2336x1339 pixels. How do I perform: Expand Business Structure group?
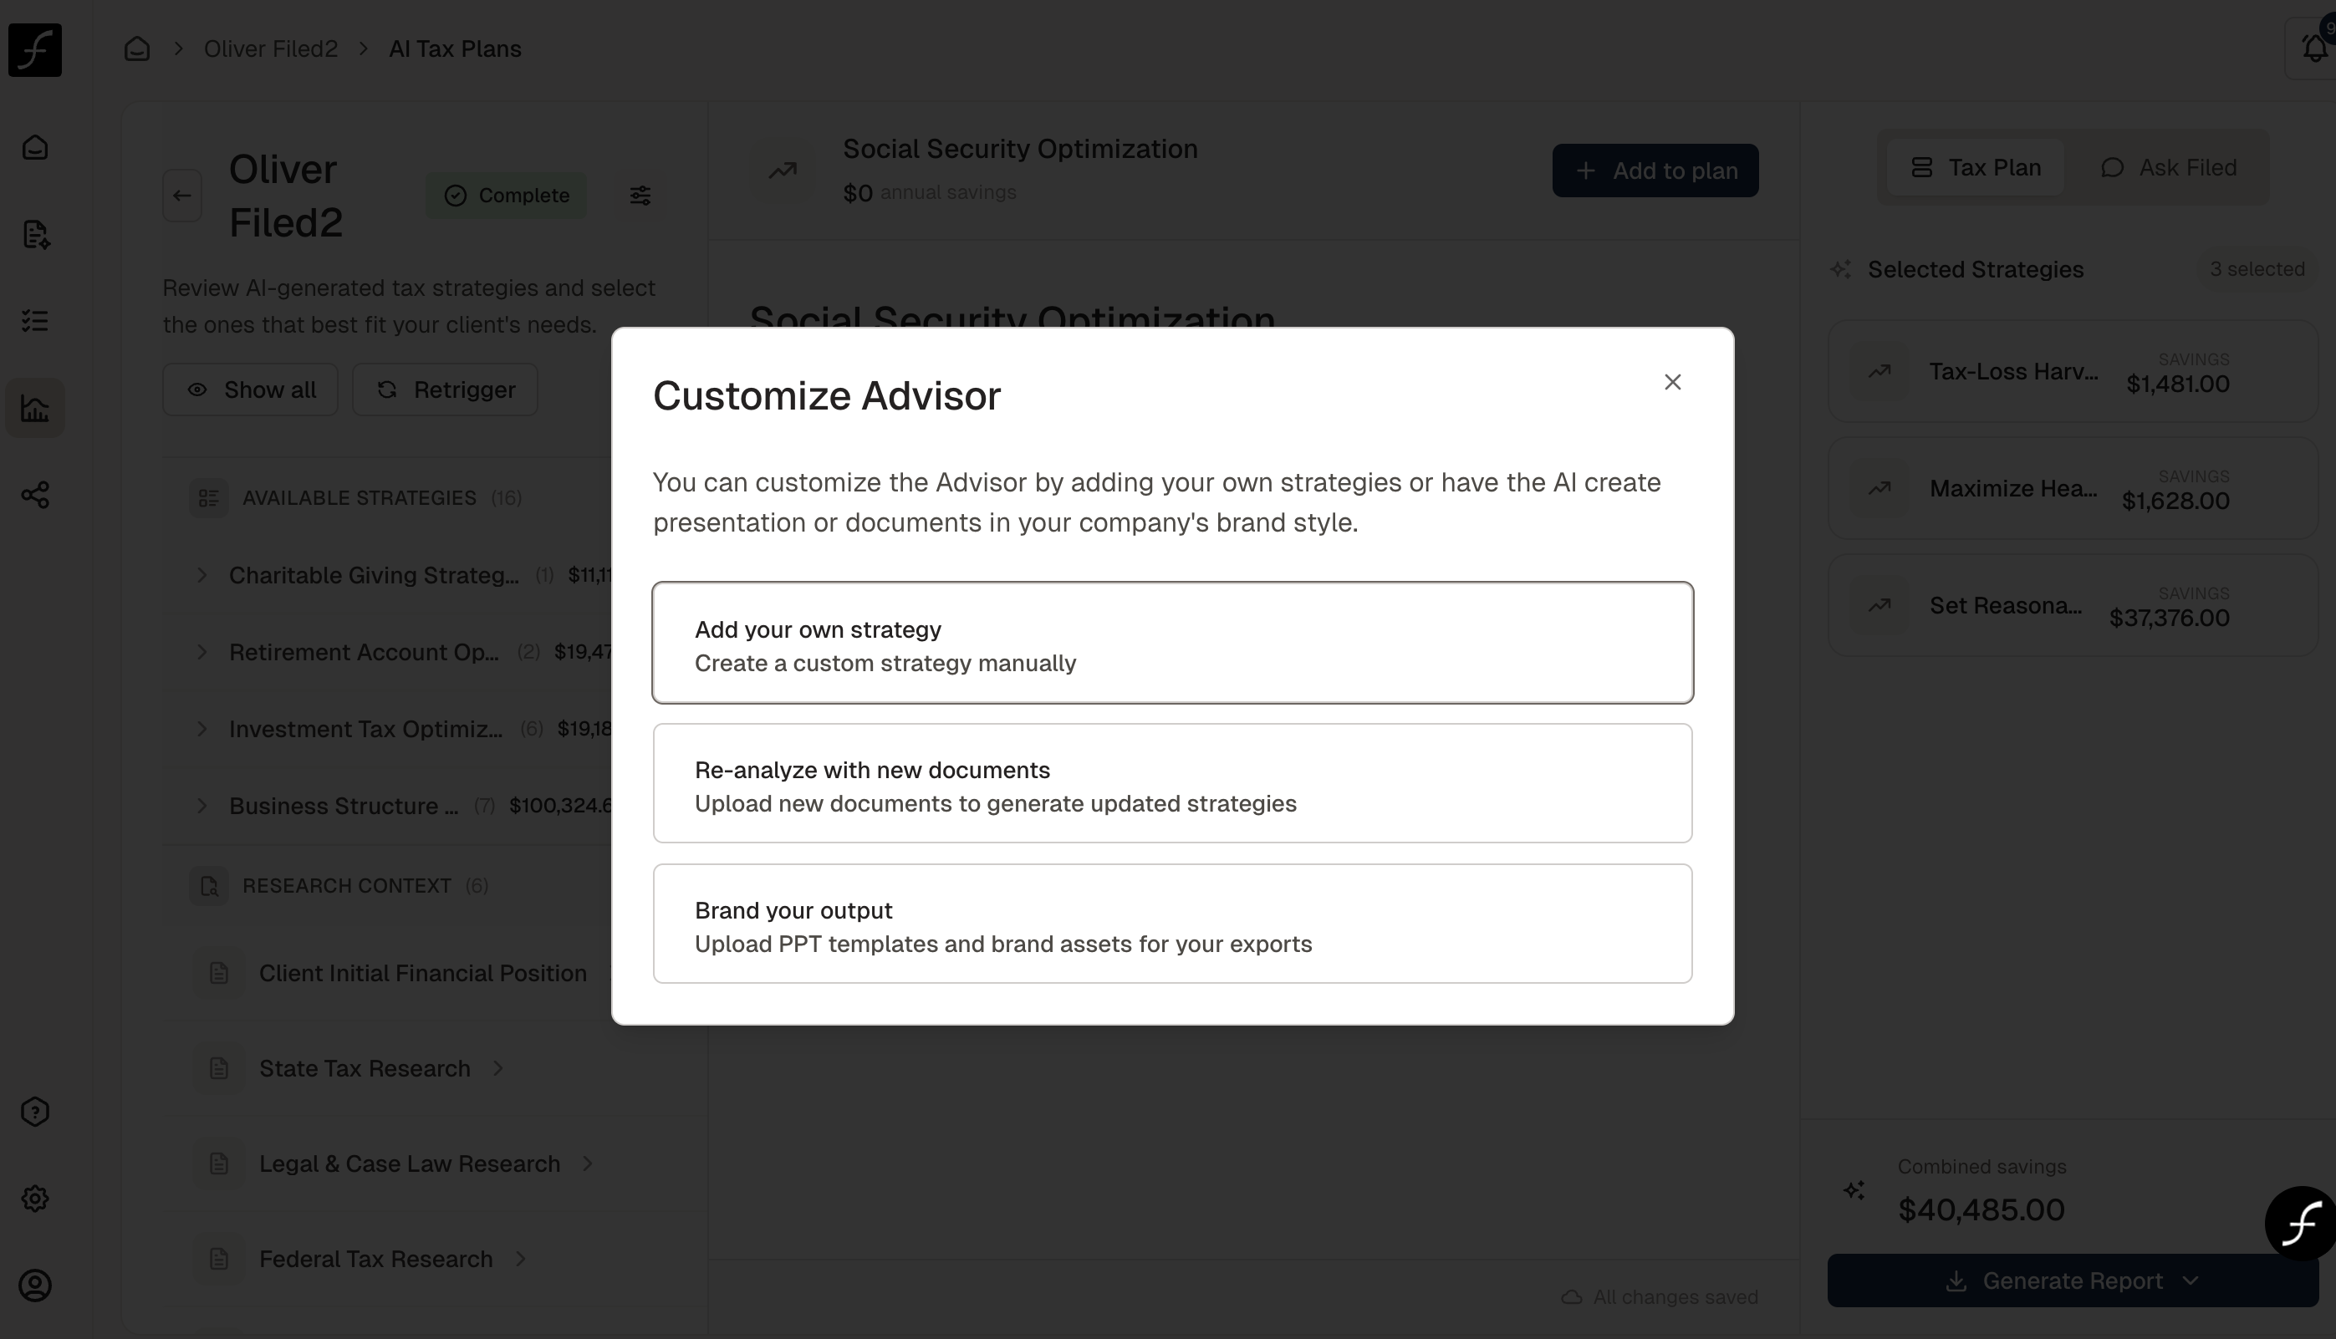201,806
